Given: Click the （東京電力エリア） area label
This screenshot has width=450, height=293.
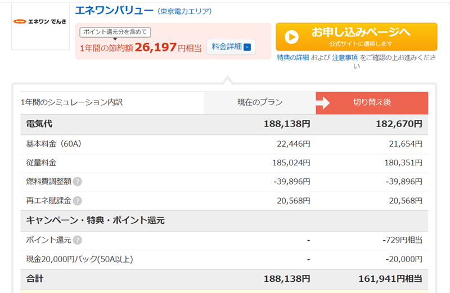Looking at the screenshot, I should click(x=184, y=11).
